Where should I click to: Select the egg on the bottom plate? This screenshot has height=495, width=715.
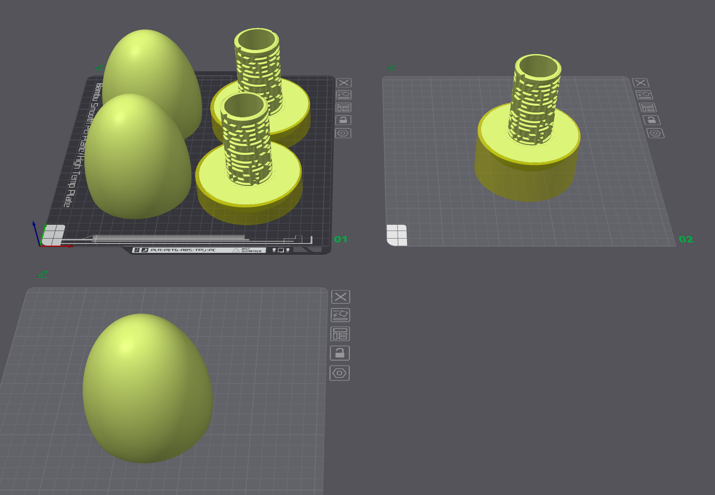pos(147,388)
